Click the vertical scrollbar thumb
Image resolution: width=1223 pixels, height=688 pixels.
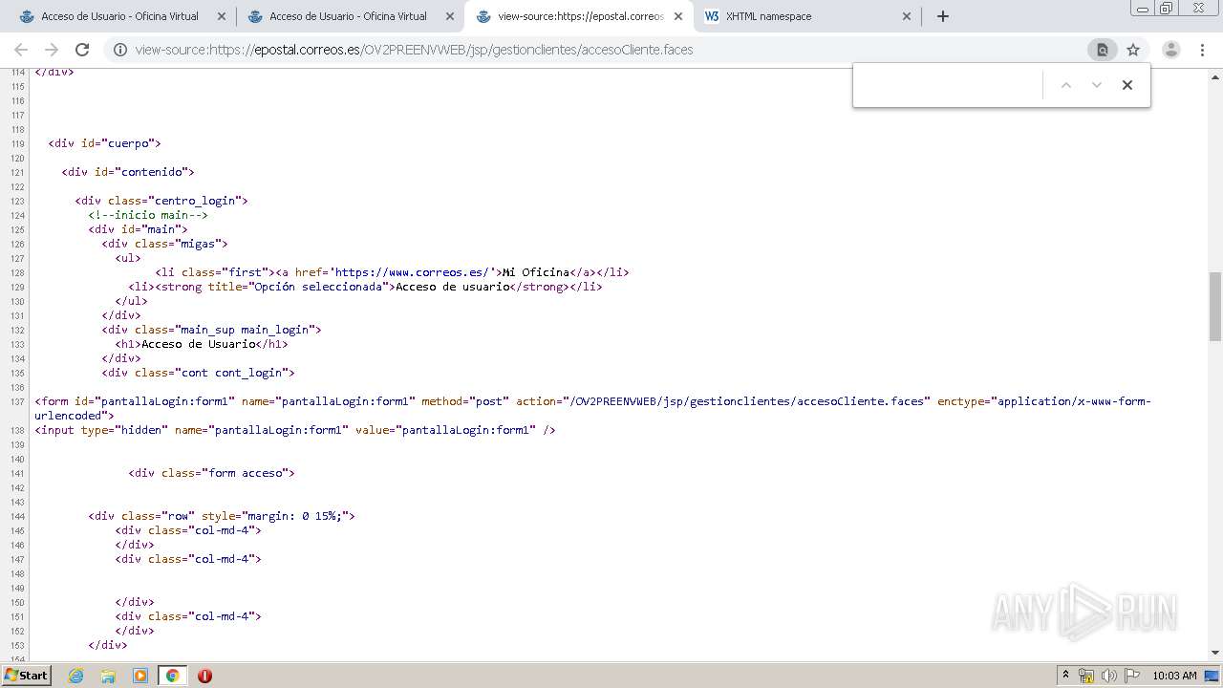click(1215, 306)
